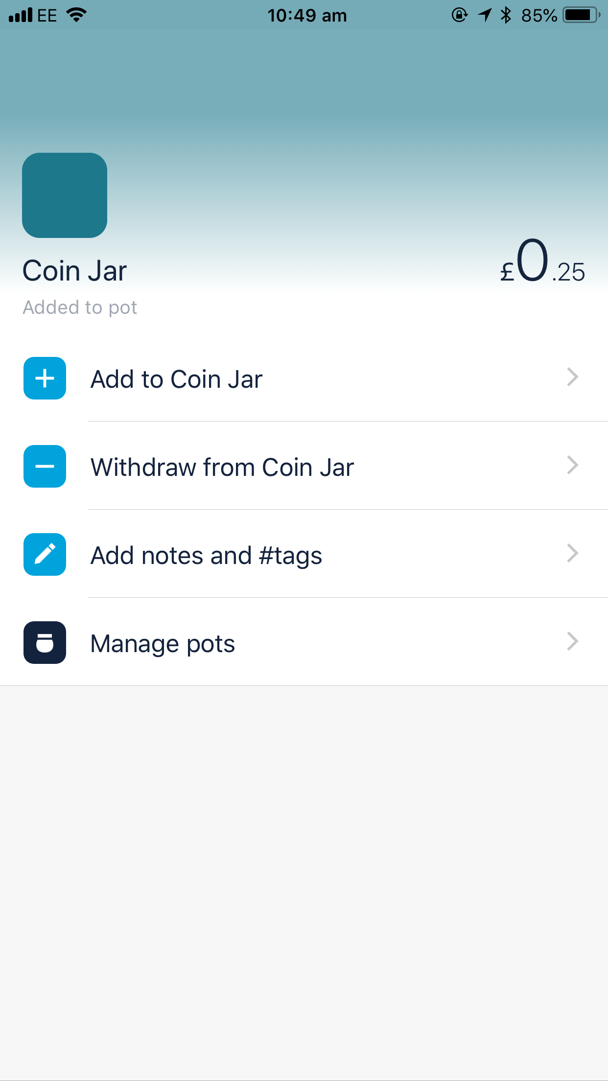Select Withdraw from Coin Jar
Screen dimensions: 608x1081
tap(222, 468)
